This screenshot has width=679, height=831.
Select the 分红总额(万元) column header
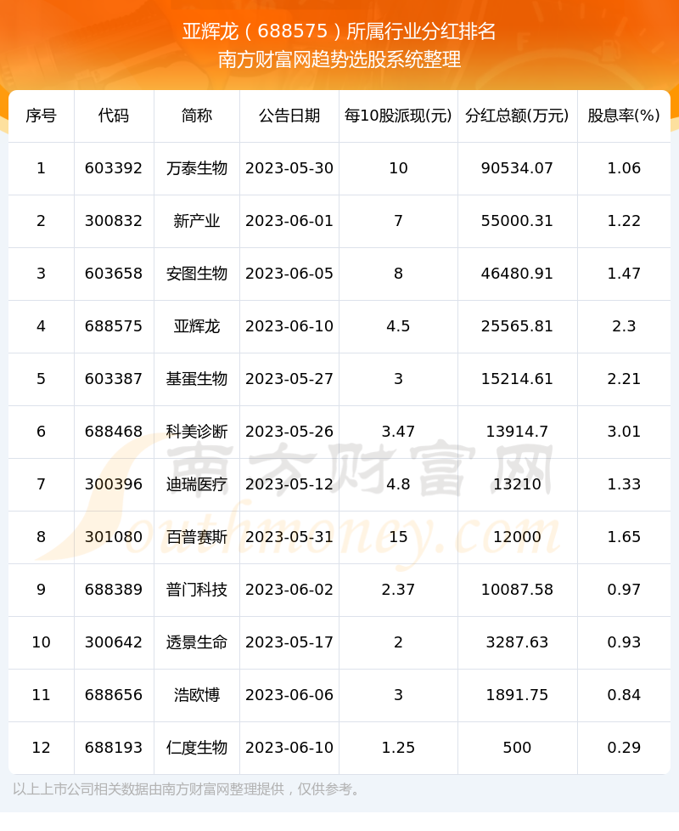pos(517,116)
